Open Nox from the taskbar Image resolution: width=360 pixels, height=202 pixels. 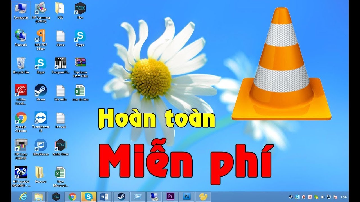coord(56,197)
